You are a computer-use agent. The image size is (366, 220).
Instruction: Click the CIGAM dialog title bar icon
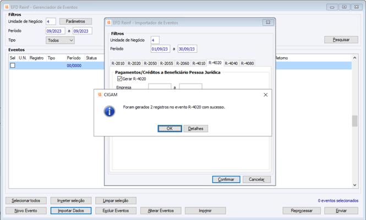pyautogui.click(x=100, y=95)
